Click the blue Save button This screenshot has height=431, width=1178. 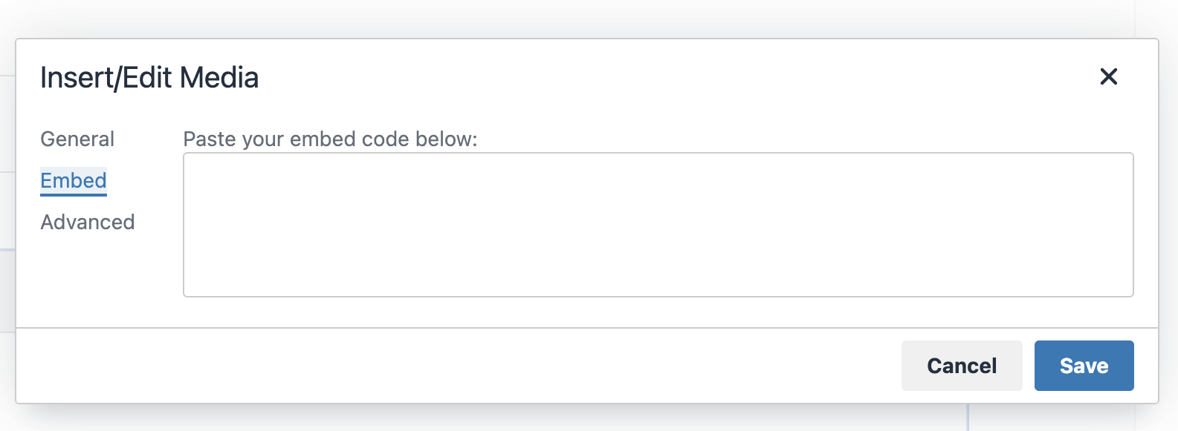[1084, 366]
